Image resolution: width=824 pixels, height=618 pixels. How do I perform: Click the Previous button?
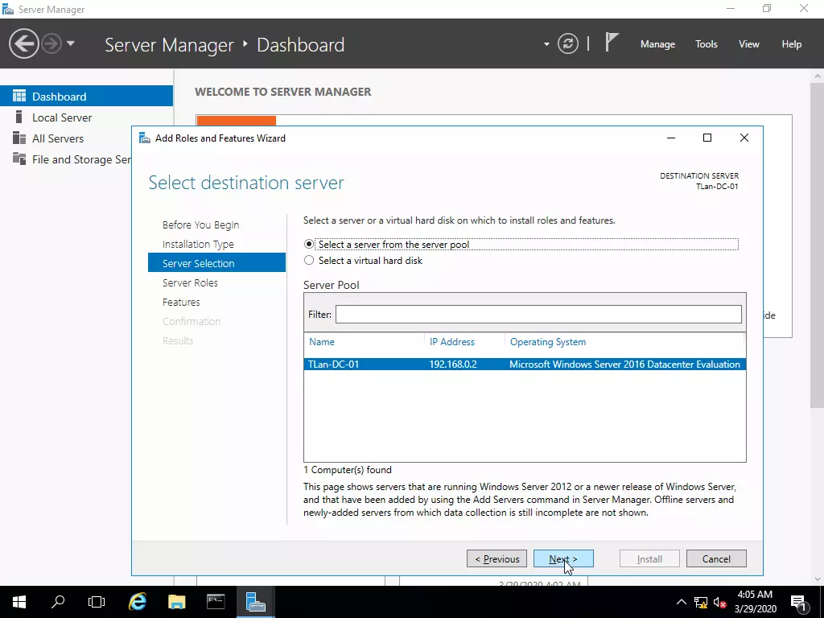[496, 558]
